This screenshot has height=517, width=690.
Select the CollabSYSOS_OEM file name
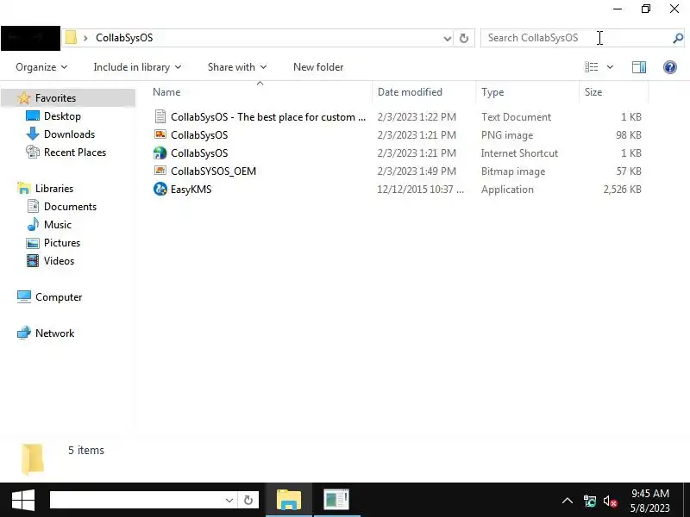213,171
